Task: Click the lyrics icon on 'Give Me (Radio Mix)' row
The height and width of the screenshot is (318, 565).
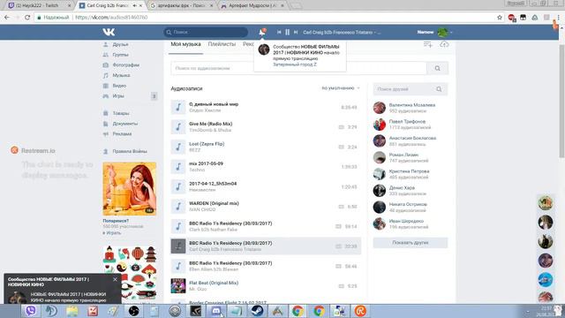Action: (341, 127)
